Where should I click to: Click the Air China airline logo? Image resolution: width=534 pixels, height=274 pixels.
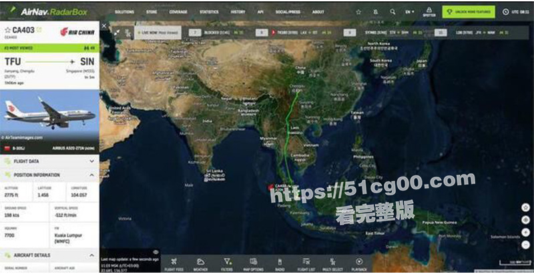[77, 31]
